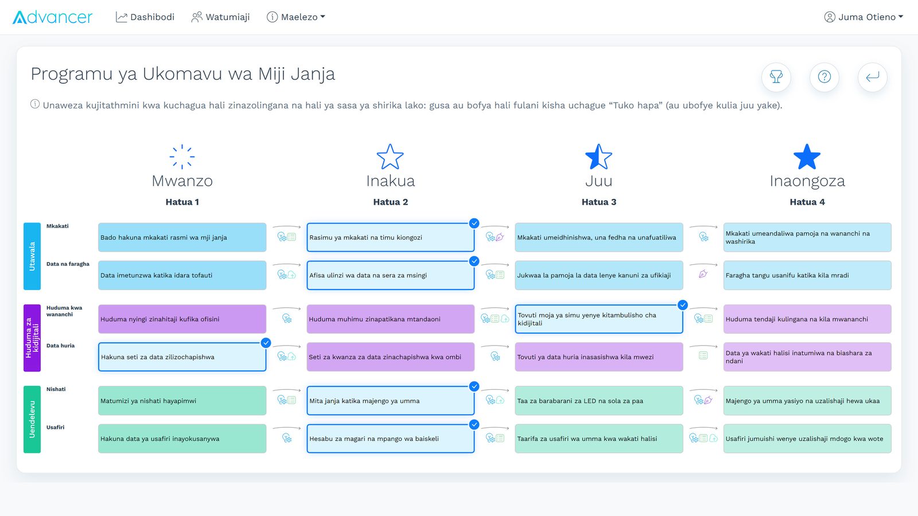
Task: Pick 'Taa za barabarani za LED' card
Action: 599,401
